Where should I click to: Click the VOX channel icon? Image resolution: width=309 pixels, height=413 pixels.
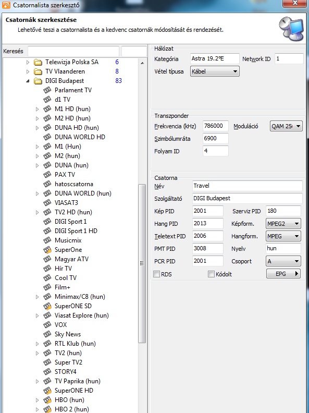click(x=47, y=325)
